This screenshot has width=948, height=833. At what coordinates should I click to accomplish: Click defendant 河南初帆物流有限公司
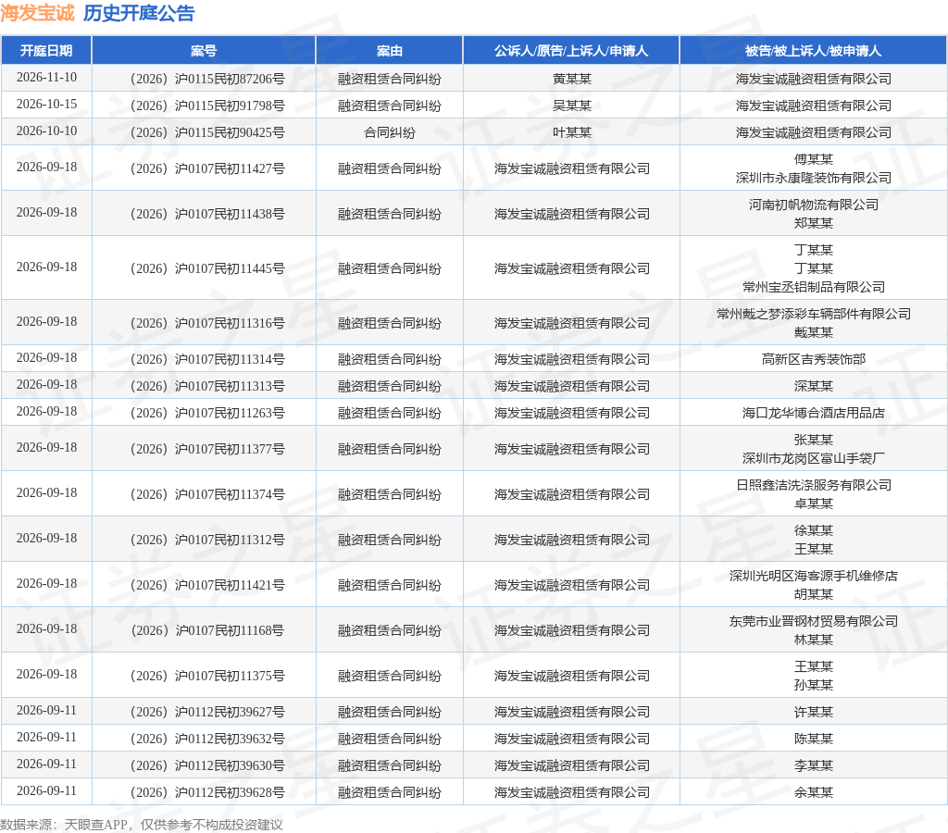coord(813,205)
